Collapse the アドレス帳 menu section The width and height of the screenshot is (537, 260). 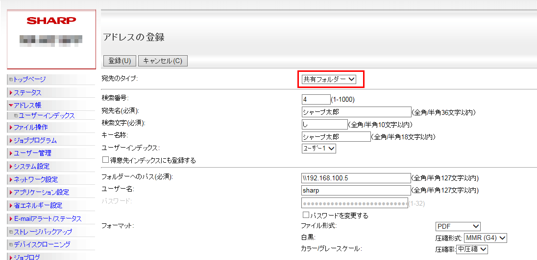(x=11, y=106)
